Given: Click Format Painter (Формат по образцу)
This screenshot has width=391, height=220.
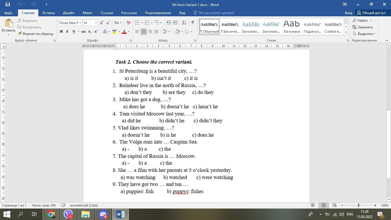Looking at the screenshot, I should click(x=35, y=34).
